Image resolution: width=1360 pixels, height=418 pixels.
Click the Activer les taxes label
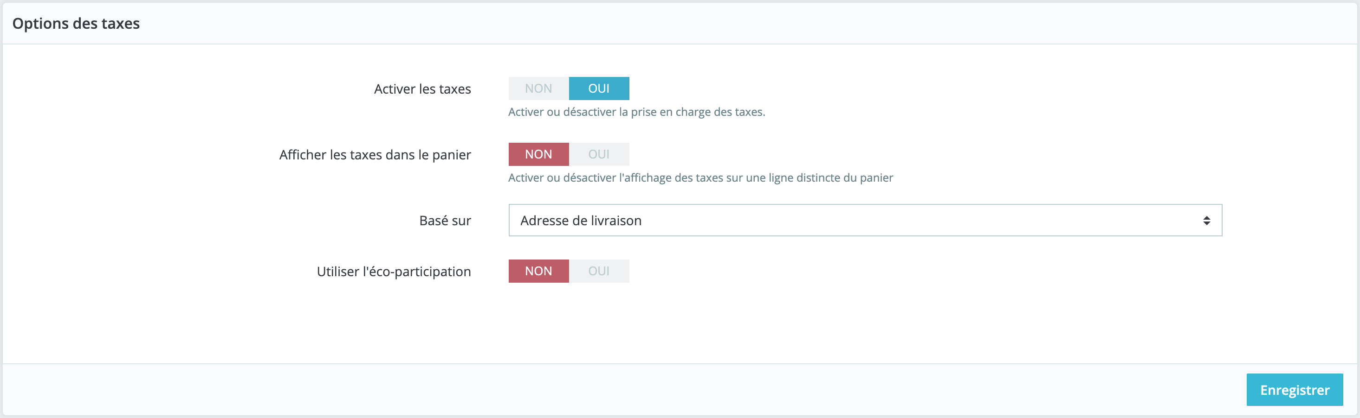point(422,89)
